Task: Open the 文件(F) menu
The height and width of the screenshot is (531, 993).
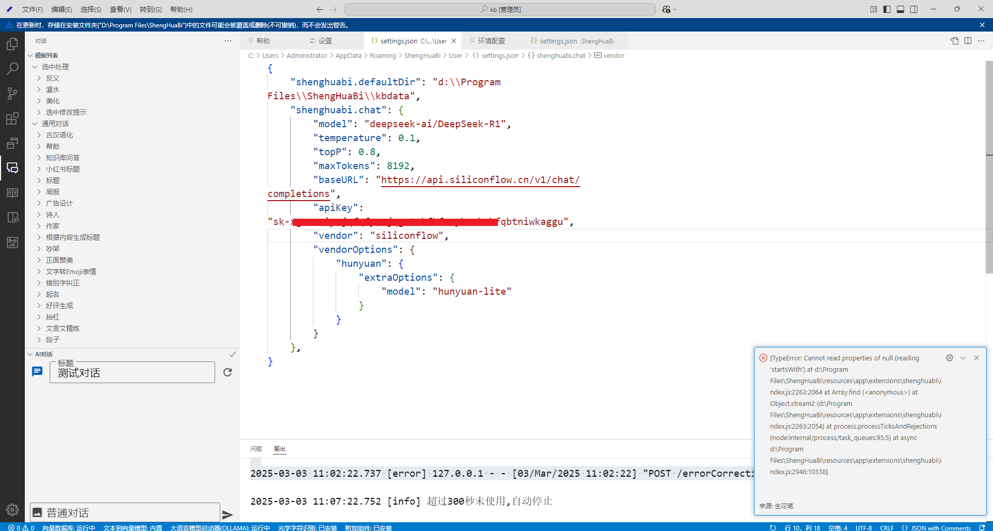Action: [x=32, y=9]
